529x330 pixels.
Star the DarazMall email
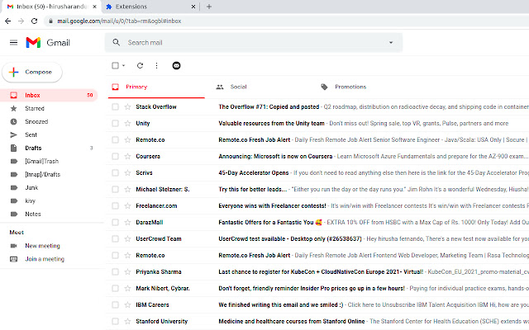127,222
